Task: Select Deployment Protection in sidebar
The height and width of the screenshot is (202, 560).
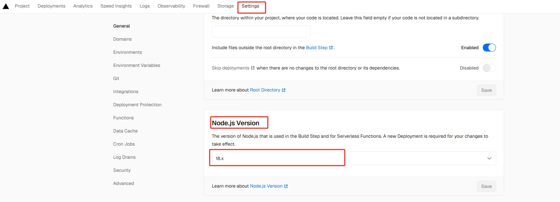Action: pyautogui.click(x=137, y=105)
